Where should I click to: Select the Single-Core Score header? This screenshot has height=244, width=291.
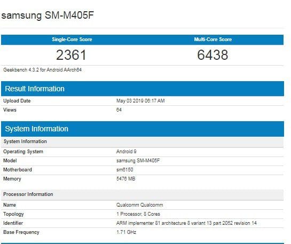pyautogui.click(x=72, y=40)
